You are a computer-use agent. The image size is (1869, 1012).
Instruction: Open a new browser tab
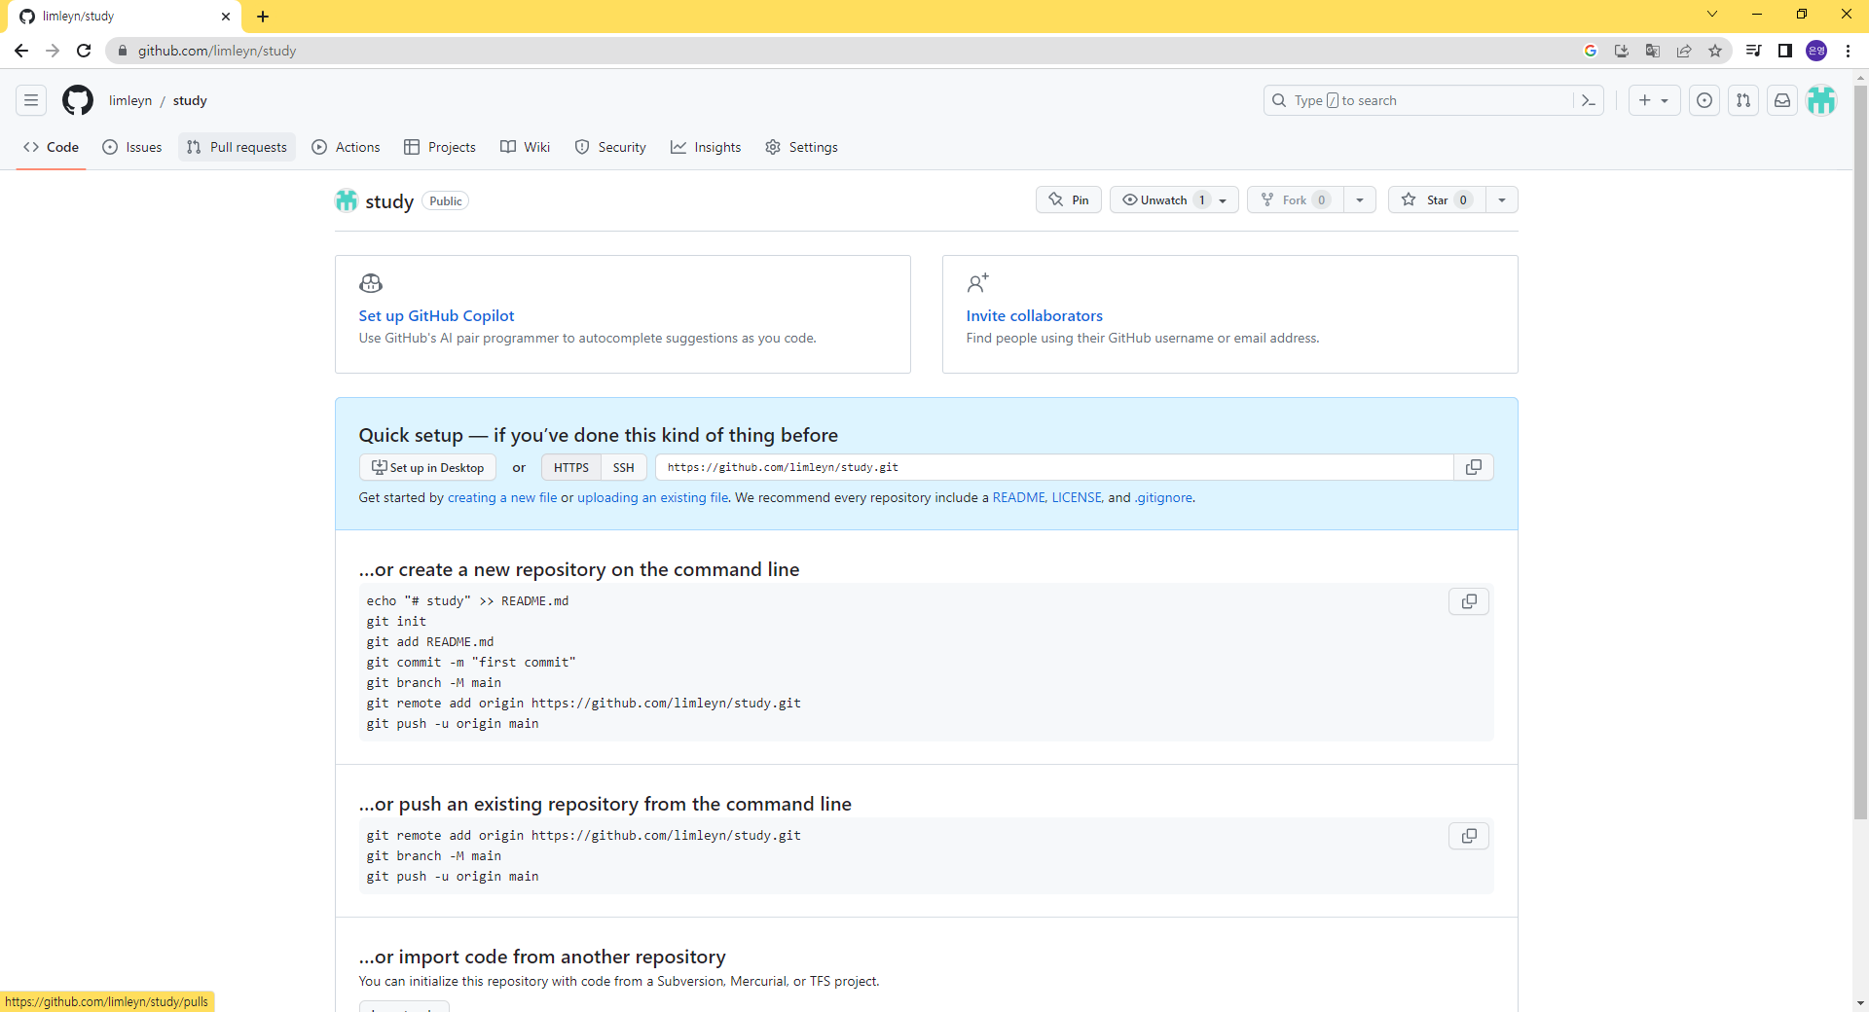263,17
